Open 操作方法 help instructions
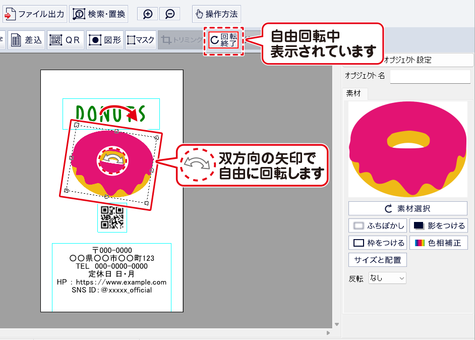The height and width of the screenshot is (340, 475). [216, 14]
